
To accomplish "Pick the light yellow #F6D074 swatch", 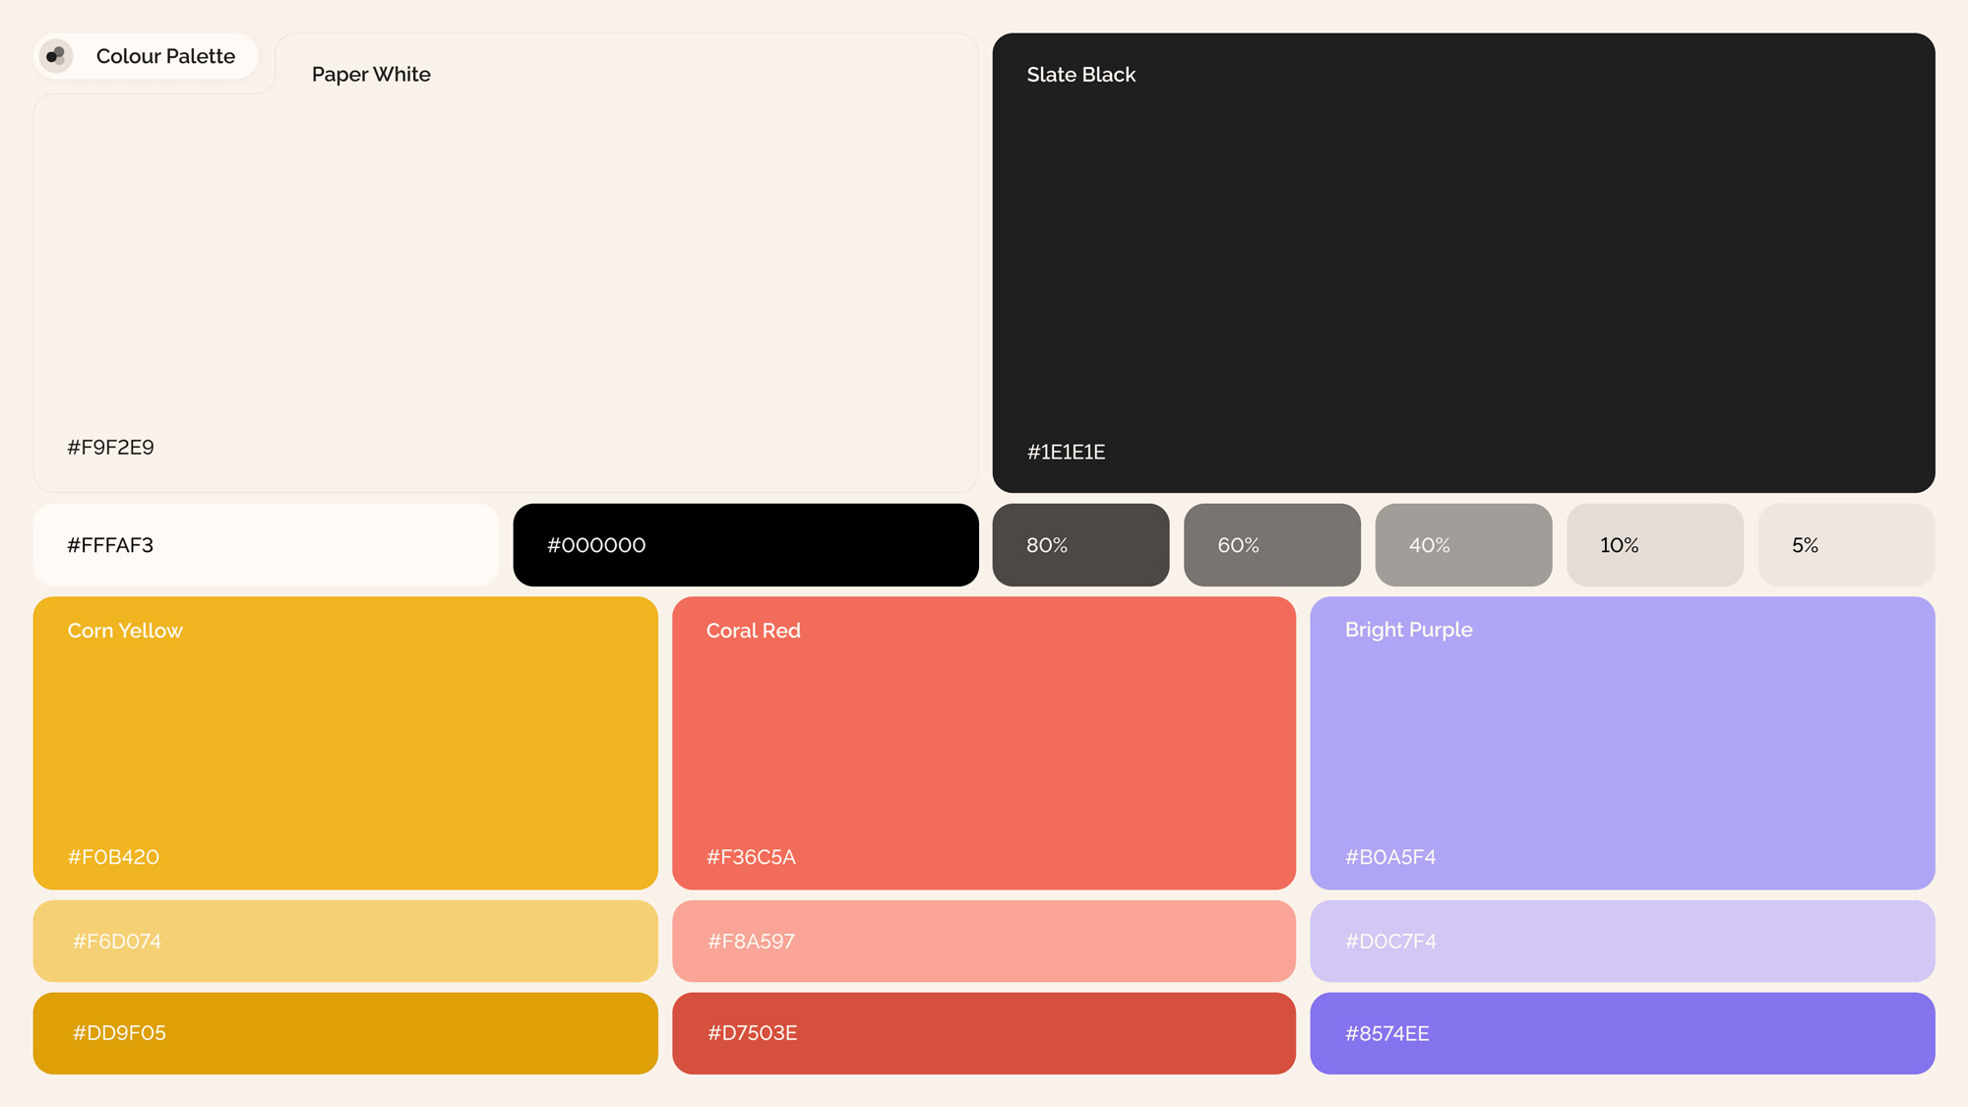I will pyautogui.click(x=345, y=941).
